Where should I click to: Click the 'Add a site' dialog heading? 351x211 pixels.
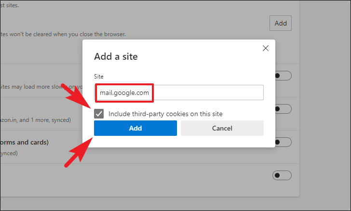tap(116, 56)
